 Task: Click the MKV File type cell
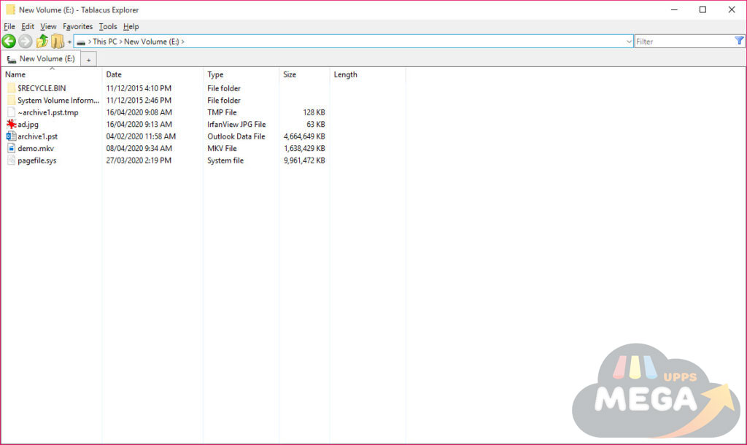click(x=222, y=148)
